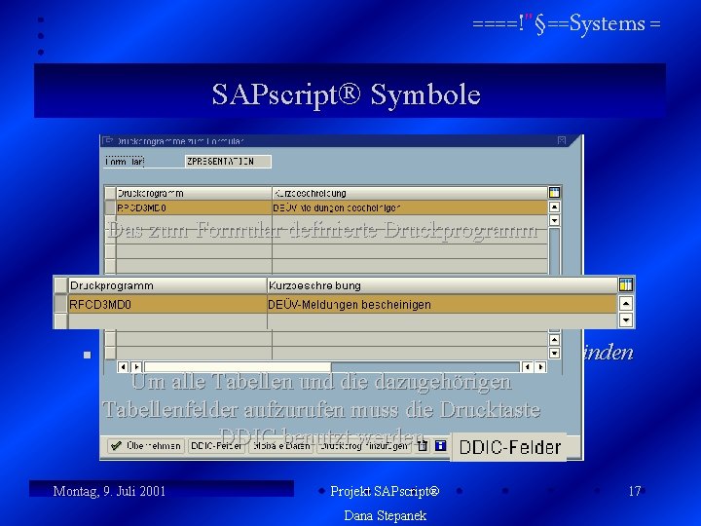Close the Druckprogramme zum Formular dialog

point(562,141)
